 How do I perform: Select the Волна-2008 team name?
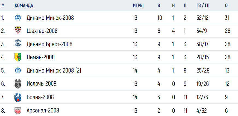[40, 97]
